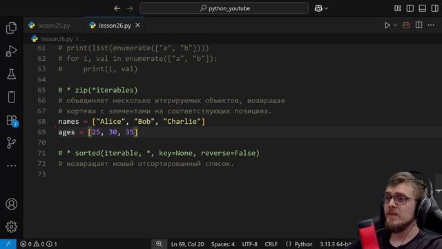Open More Actions editor menu
The height and width of the screenshot is (249, 442).
point(431,25)
